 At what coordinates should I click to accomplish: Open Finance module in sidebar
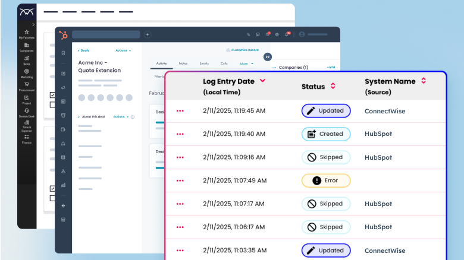pyautogui.click(x=27, y=137)
